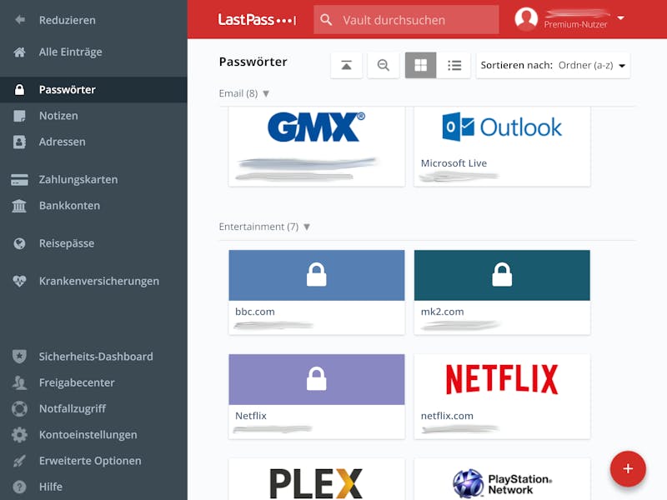Switch to grid view
The height and width of the screenshot is (500, 667).
421,65
